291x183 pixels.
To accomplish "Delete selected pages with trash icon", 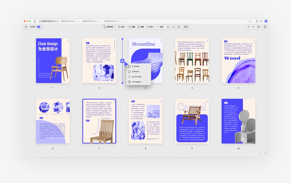I will coord(179,27).
